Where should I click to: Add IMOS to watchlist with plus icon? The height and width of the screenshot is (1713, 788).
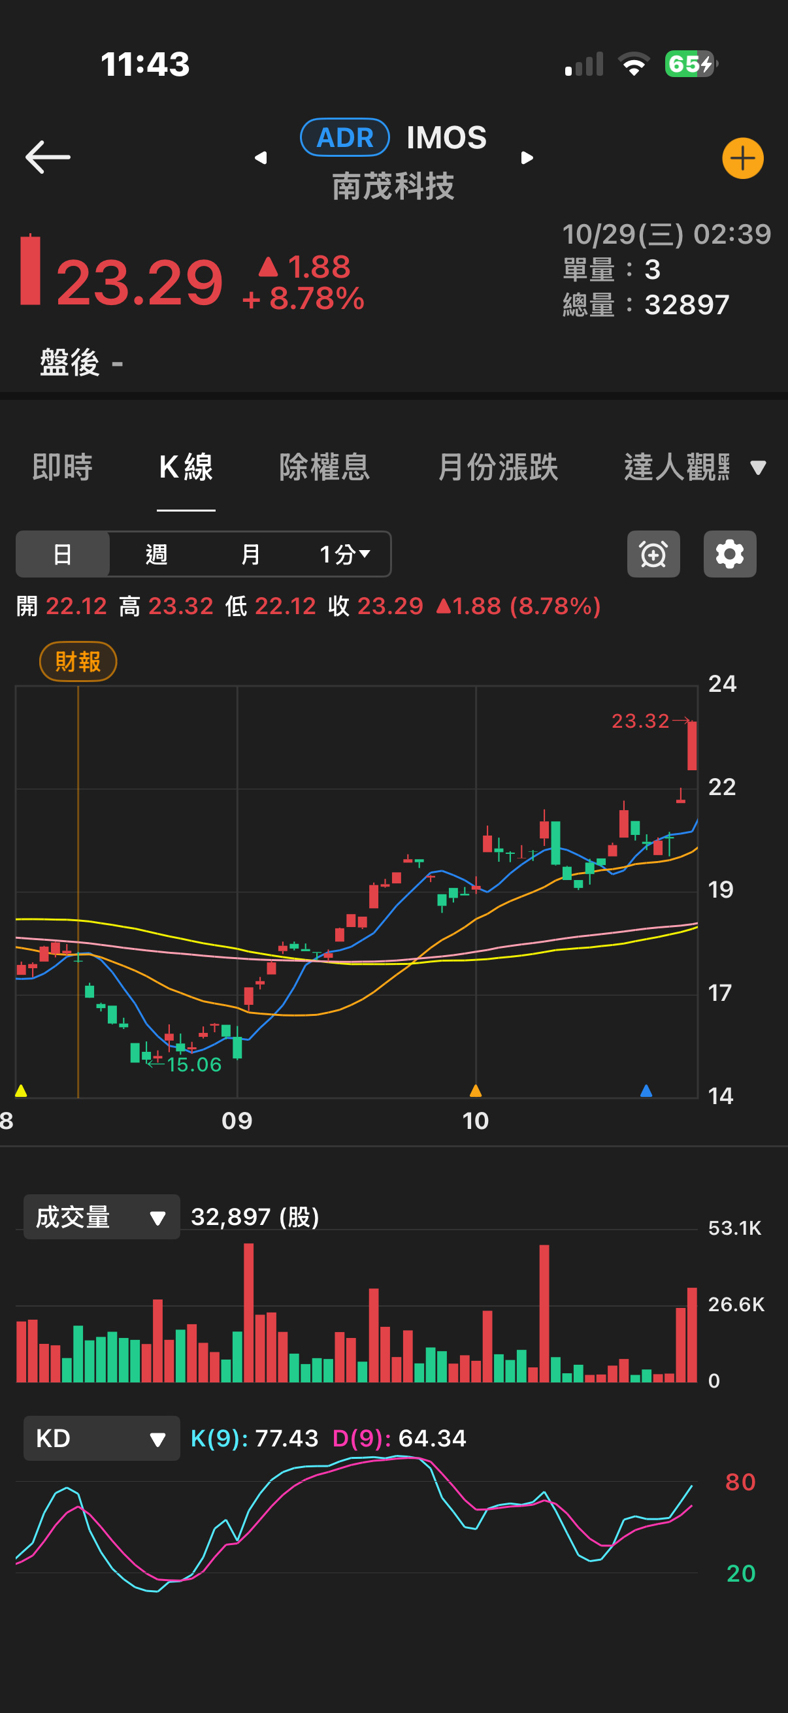pyautogui.click(x=742, y=158)
